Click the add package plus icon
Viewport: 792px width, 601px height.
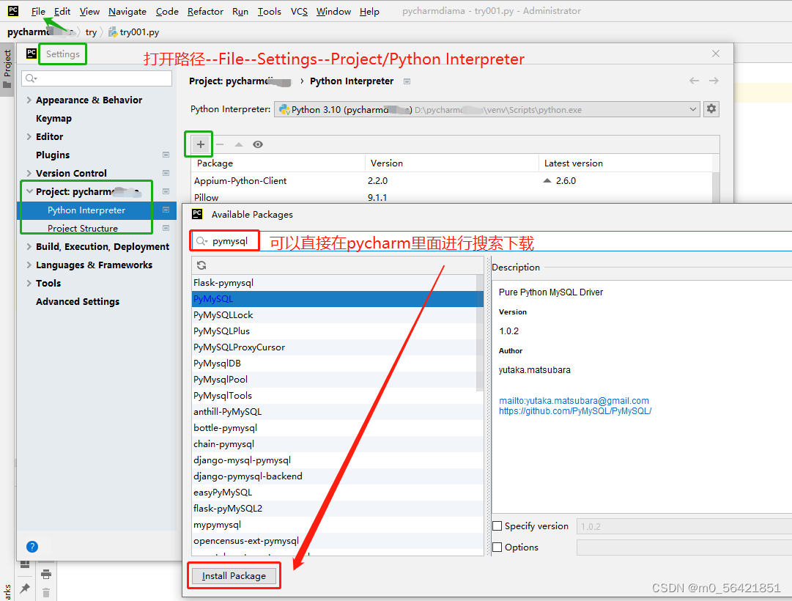click(201, 144)
